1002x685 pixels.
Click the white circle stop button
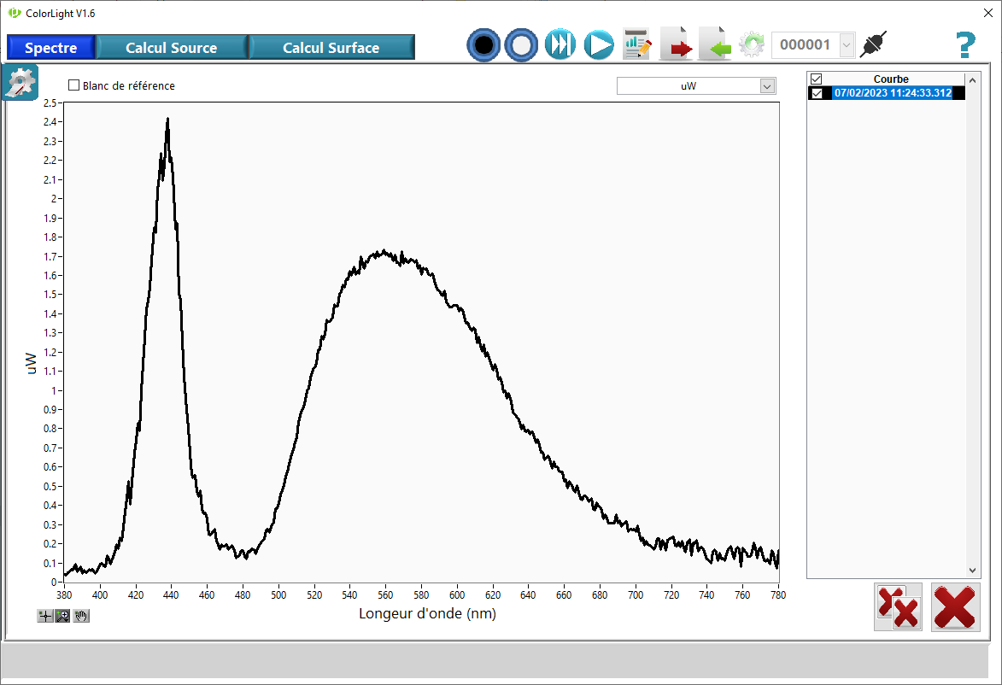(521, 44)
